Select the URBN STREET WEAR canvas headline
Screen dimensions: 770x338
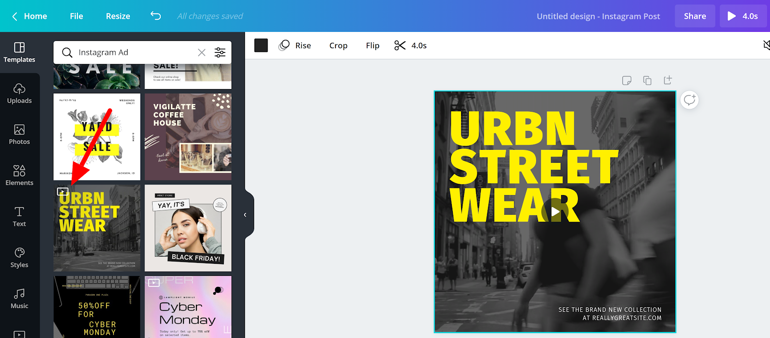tap(533, 167)
